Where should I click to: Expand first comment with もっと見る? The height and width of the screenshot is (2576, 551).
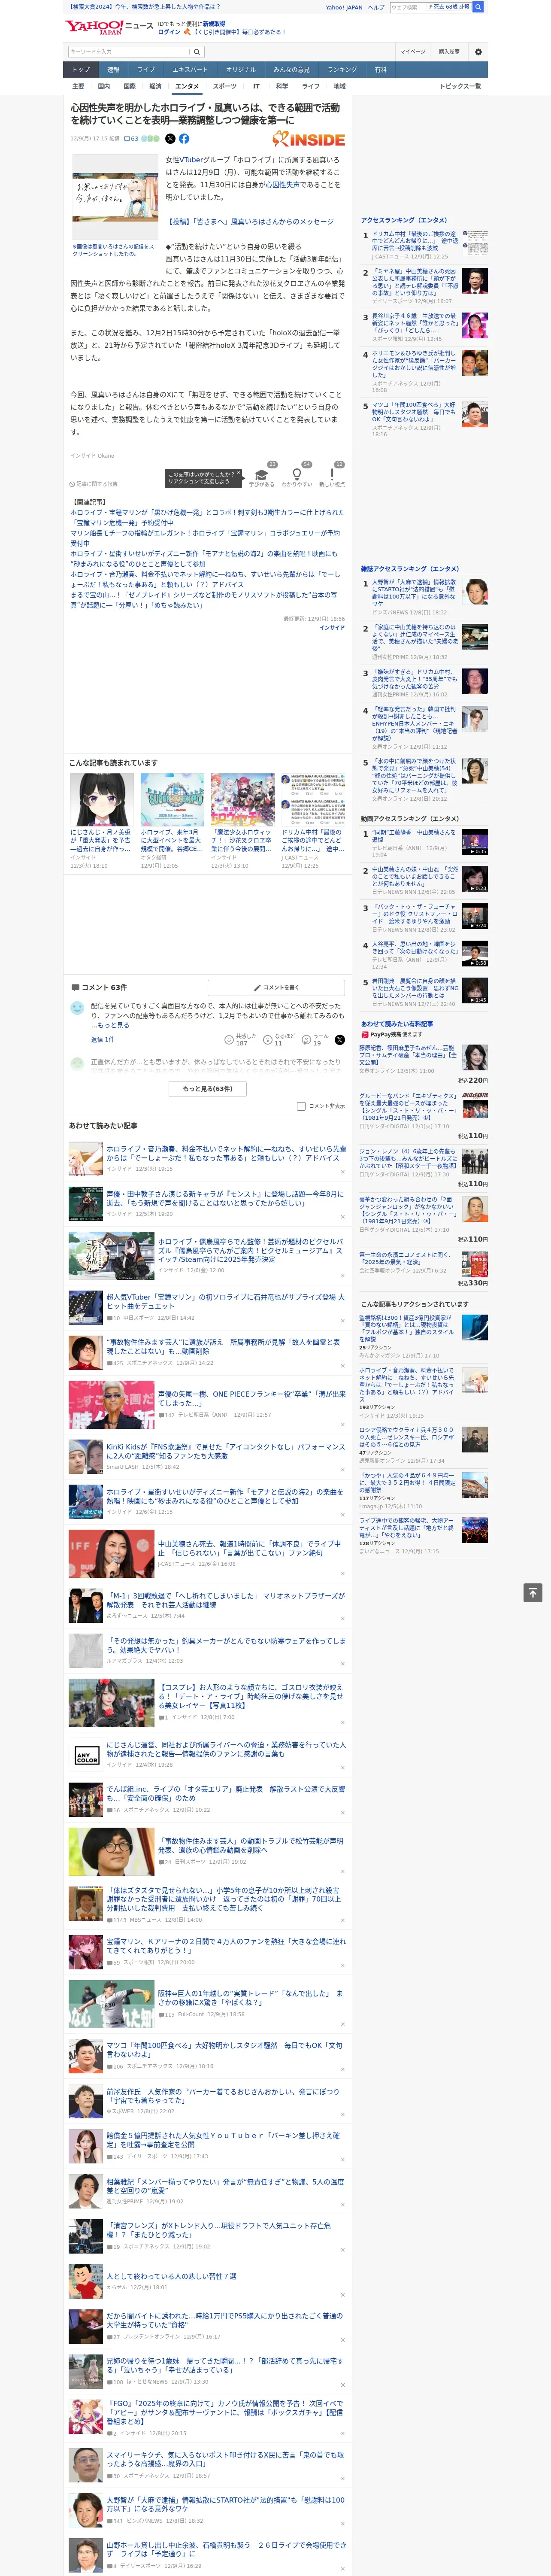point(114,1025)
